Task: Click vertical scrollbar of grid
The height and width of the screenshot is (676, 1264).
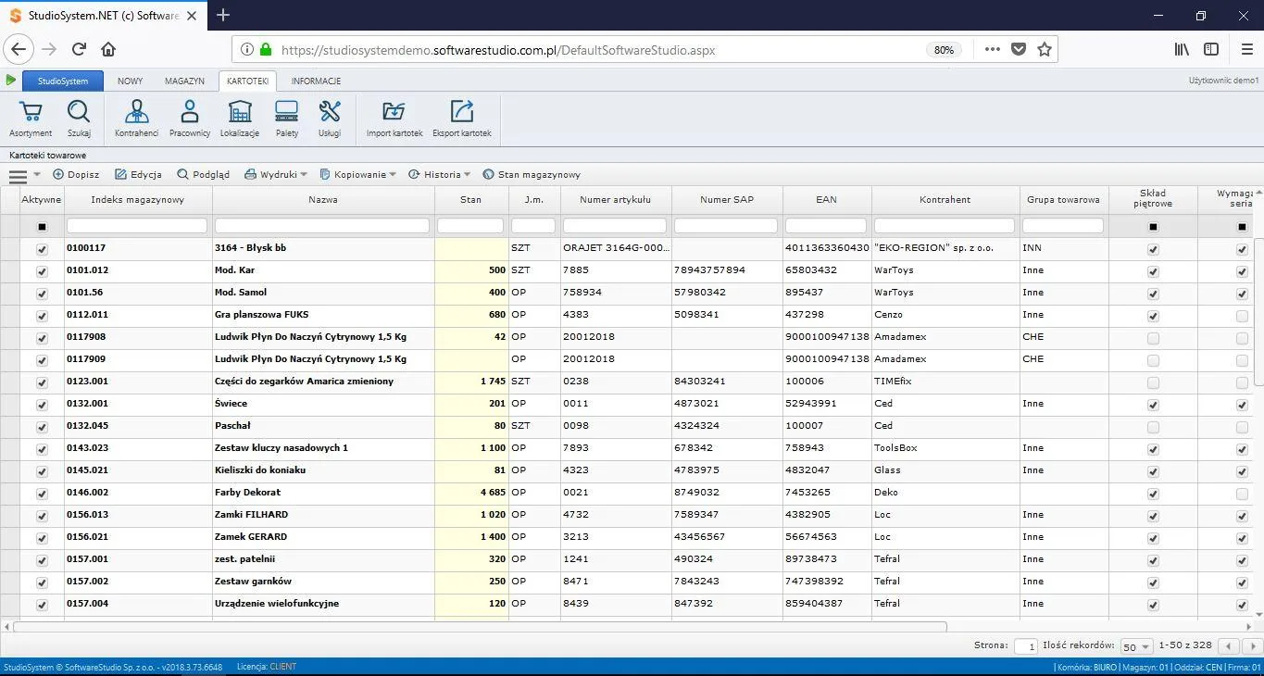Action: [1258, 311]
